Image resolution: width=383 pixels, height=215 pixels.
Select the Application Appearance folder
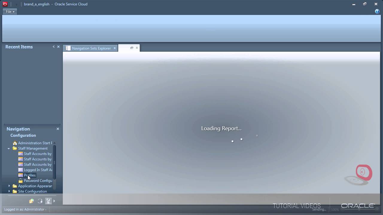pos(32,186)
